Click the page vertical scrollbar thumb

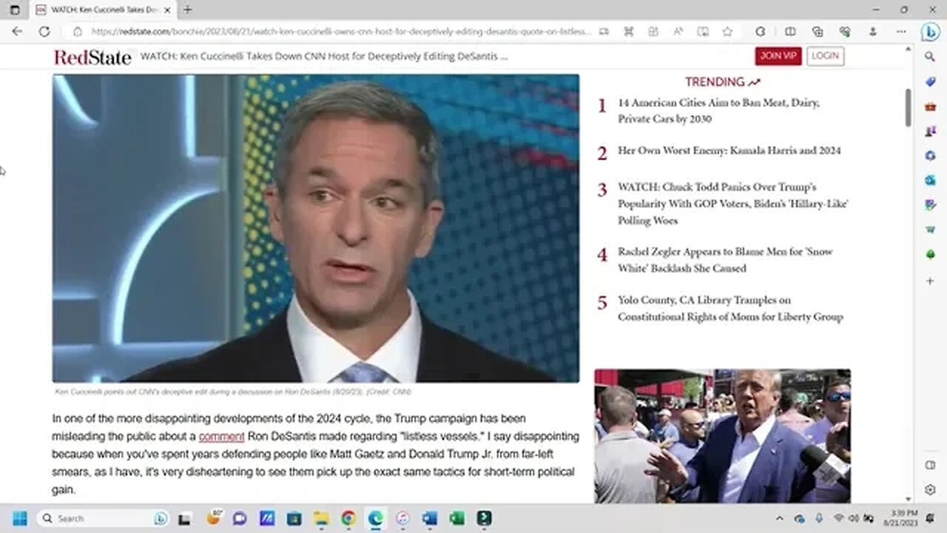tap(908, 107)
